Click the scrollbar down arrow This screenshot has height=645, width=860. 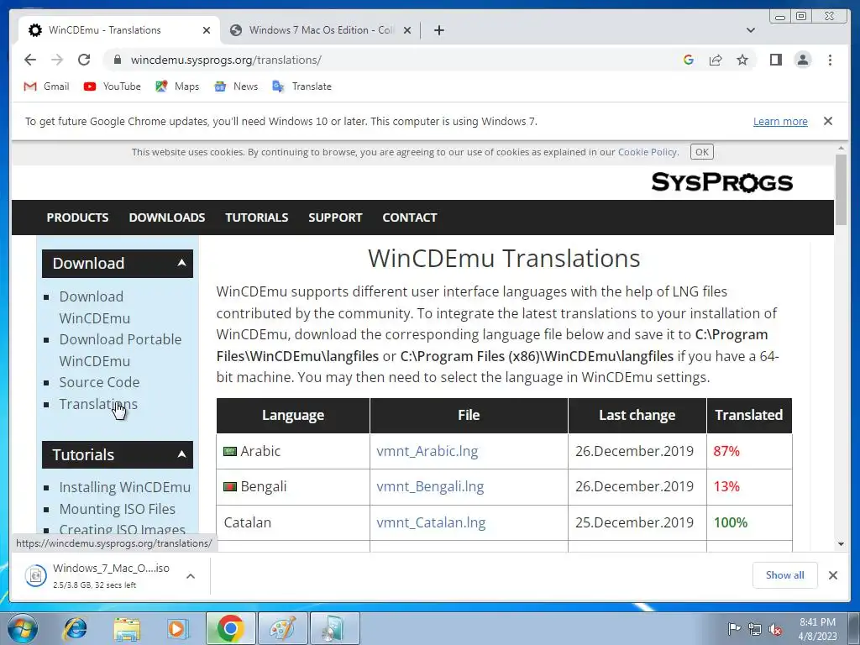841,544
